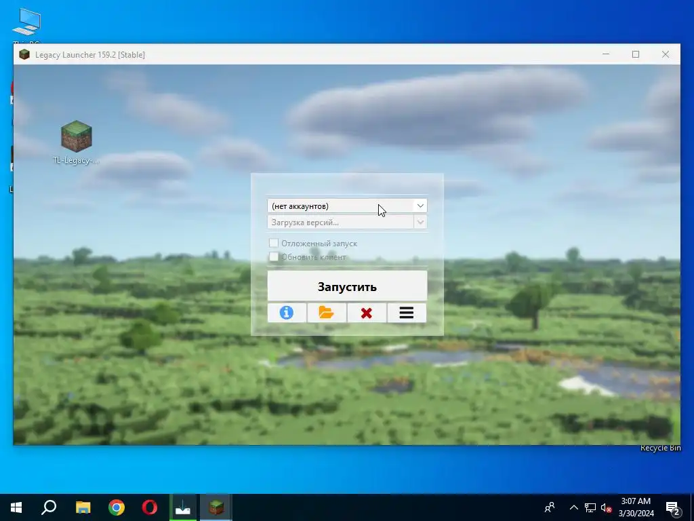Open the hamburger settings menu button
Screen dimensions: 694x521
[407, 313]
